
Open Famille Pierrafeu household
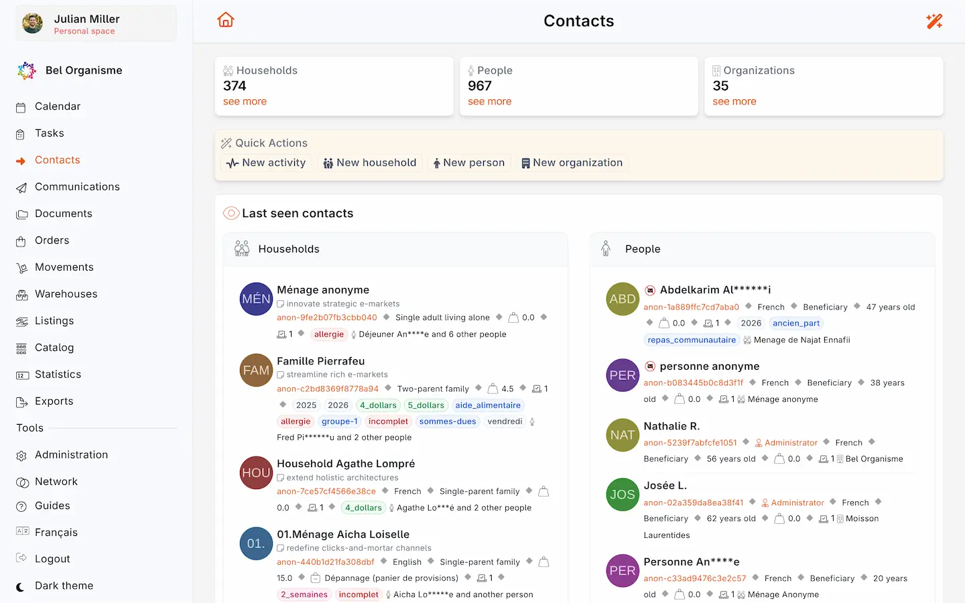click(321, 361)
